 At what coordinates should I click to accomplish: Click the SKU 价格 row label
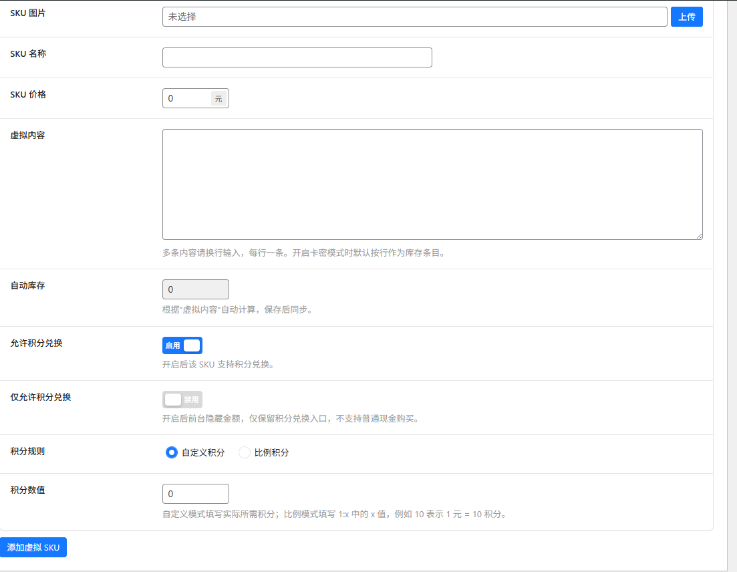click(28, 94)
